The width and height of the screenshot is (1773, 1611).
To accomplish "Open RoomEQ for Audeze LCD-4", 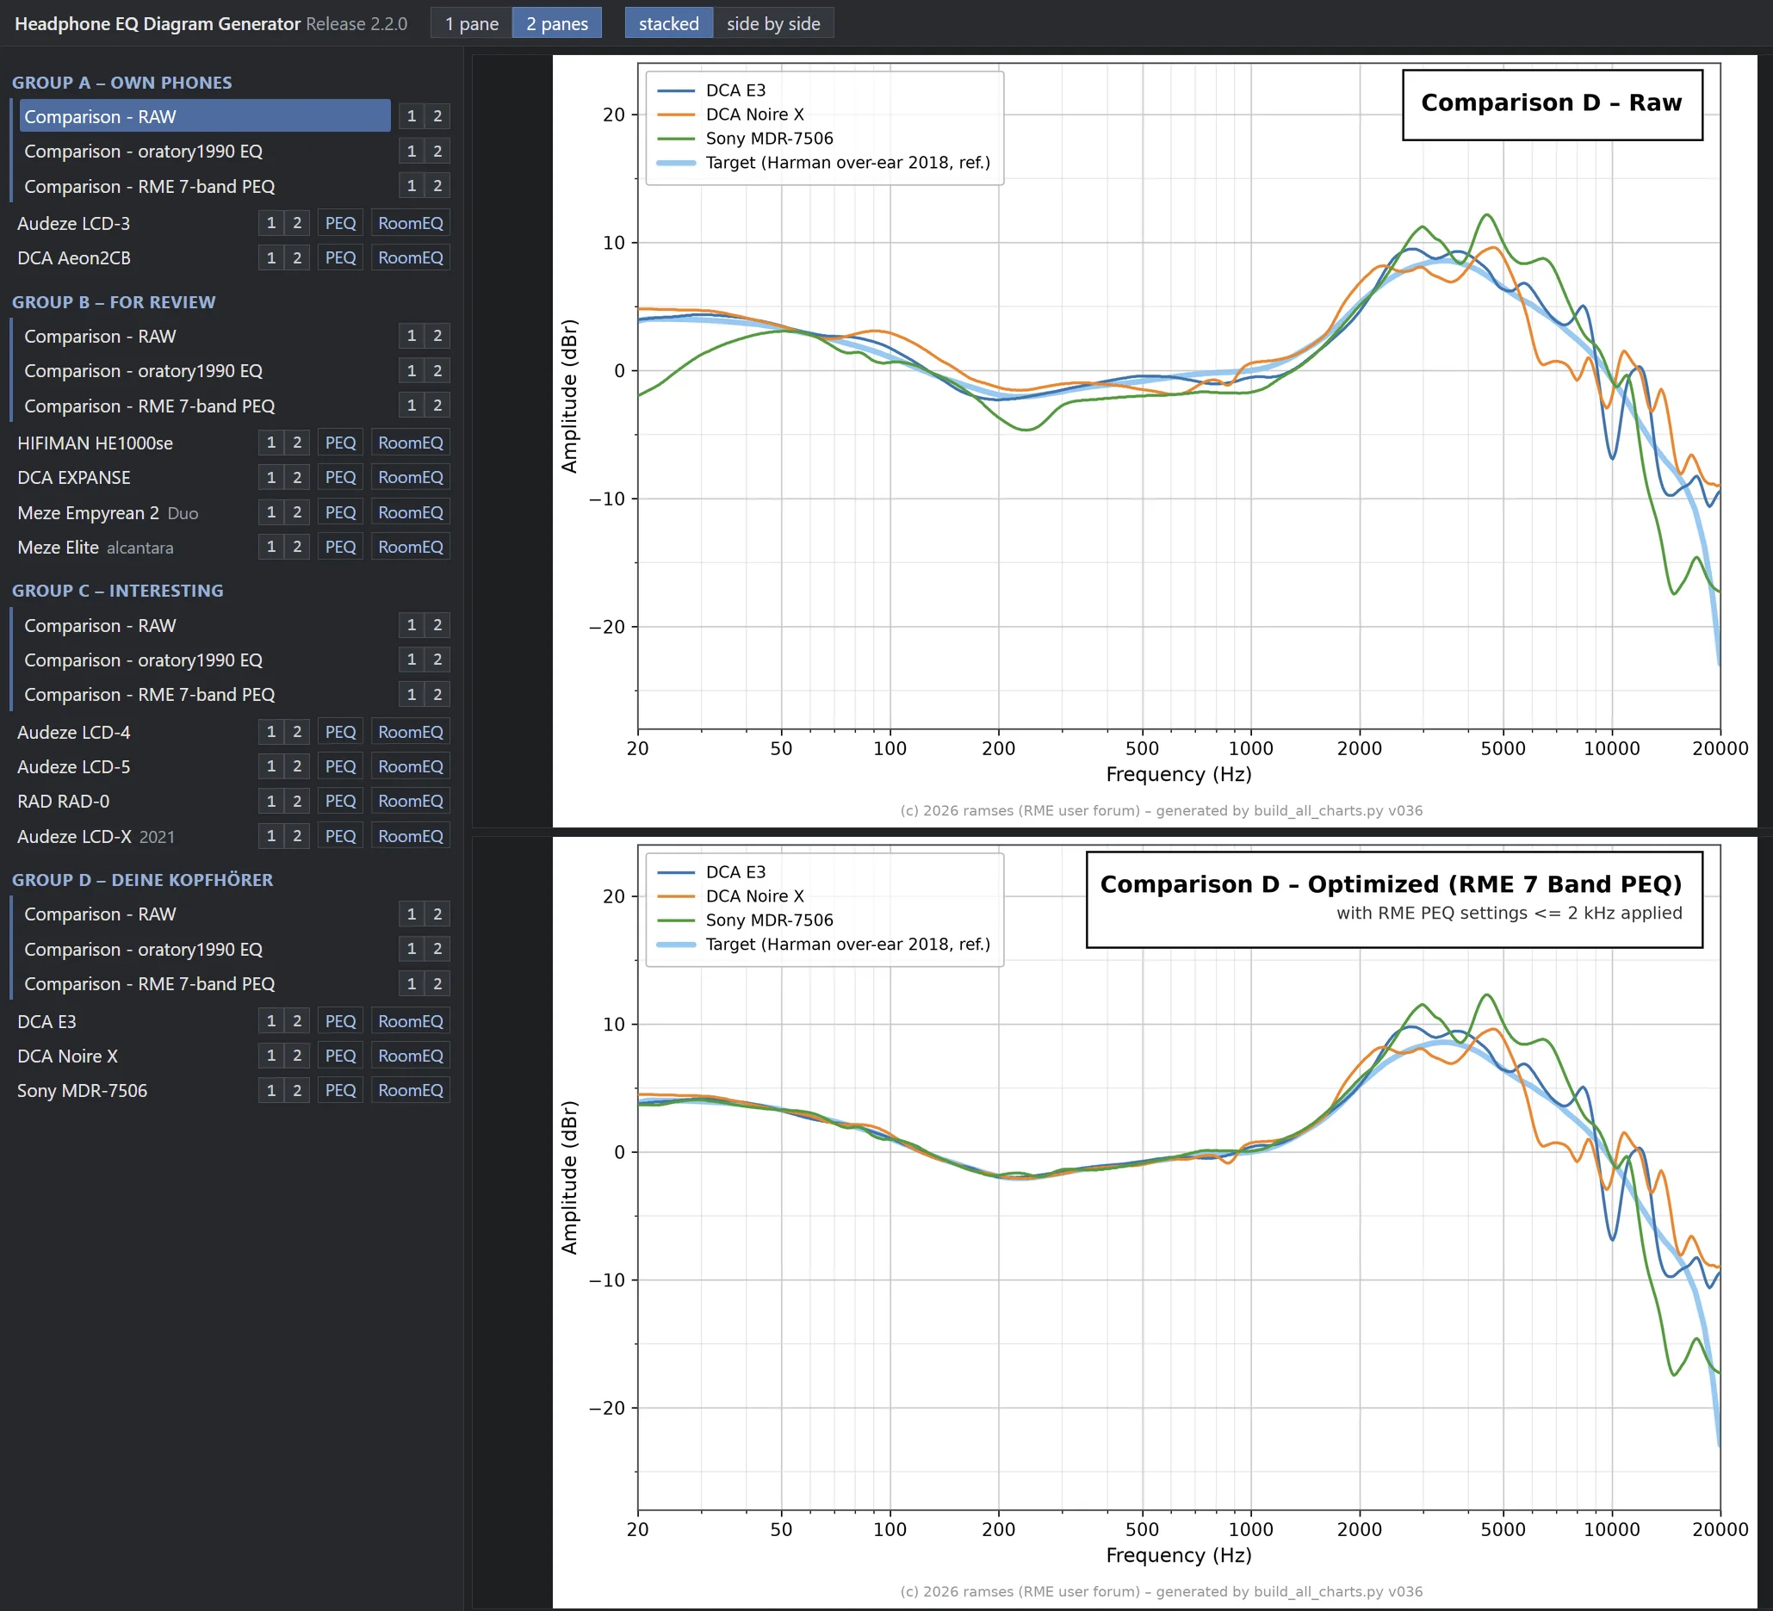I will pos(411,732).
